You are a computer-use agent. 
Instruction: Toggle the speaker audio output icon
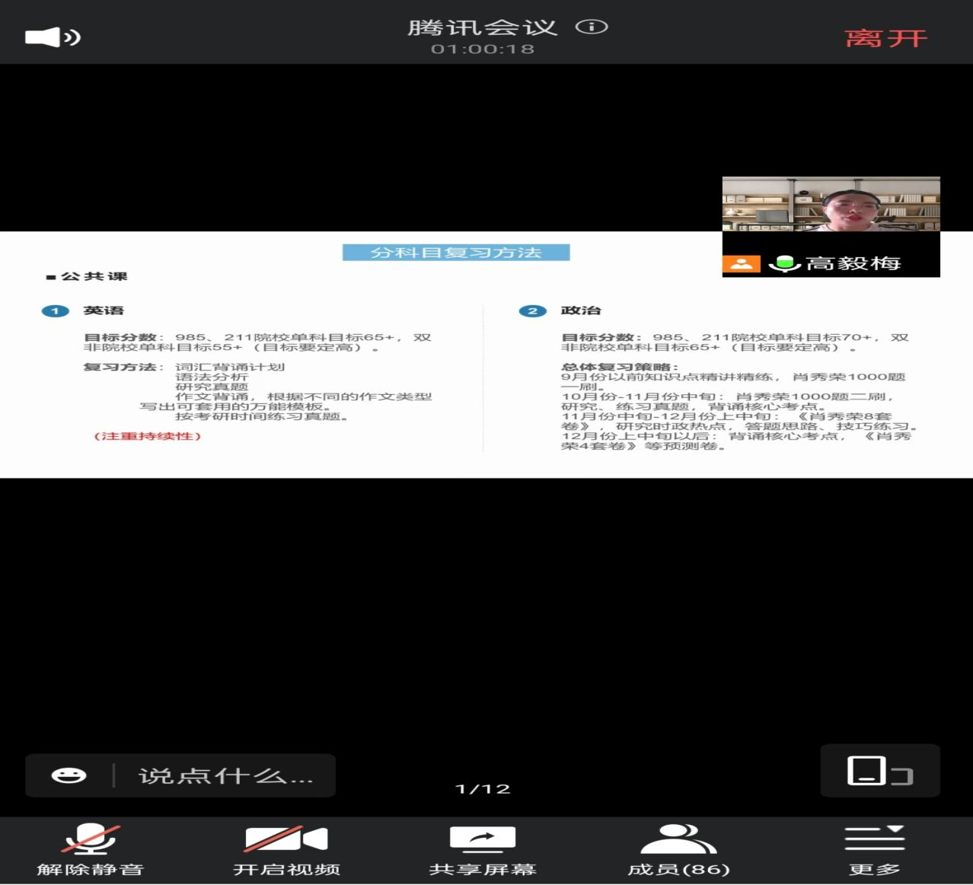[53, 37]
